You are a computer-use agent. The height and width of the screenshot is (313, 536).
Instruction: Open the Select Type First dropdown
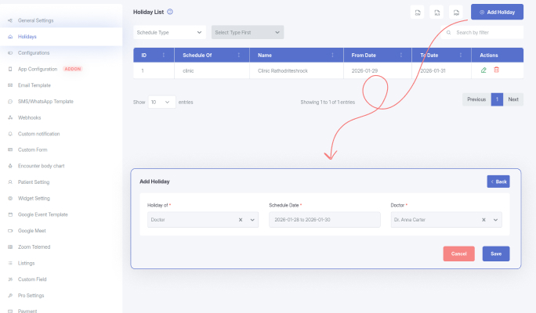click(248, 32)
